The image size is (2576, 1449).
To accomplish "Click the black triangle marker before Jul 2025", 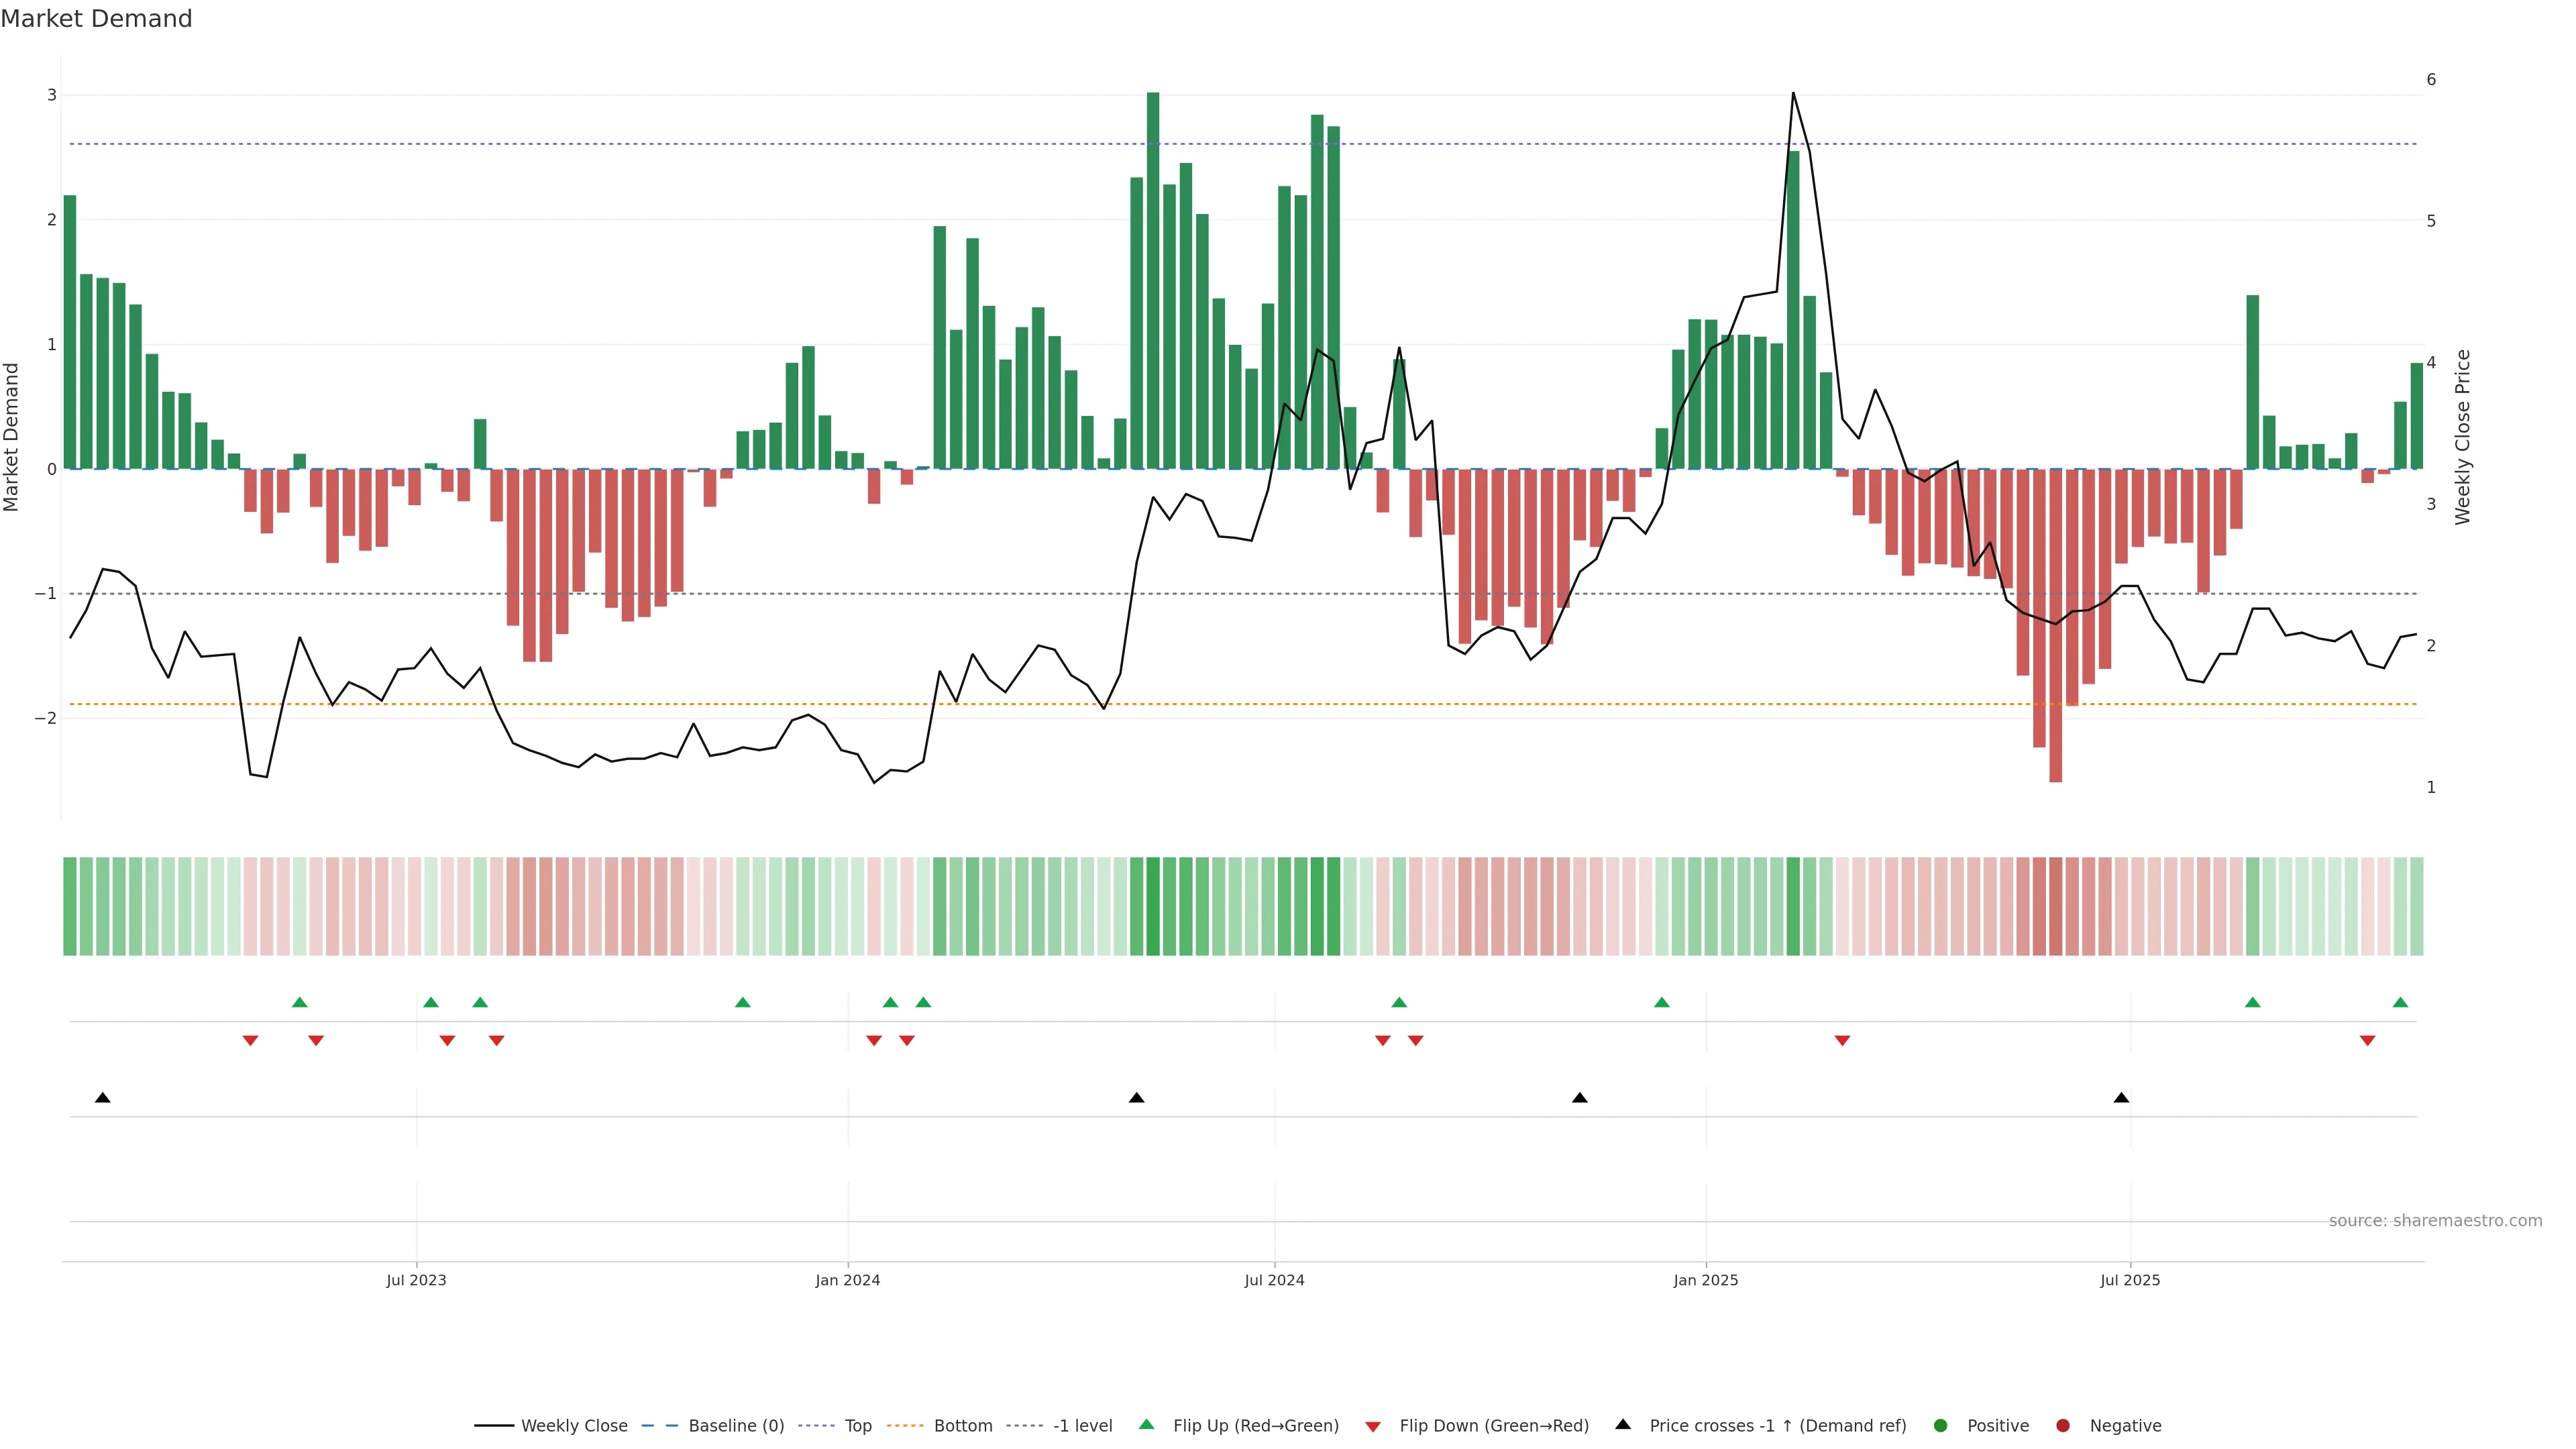I will [x=2121, y=1098].
